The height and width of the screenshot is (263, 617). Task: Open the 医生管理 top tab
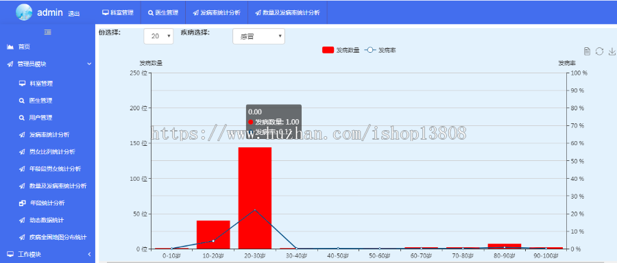click(x=163, y=12)
